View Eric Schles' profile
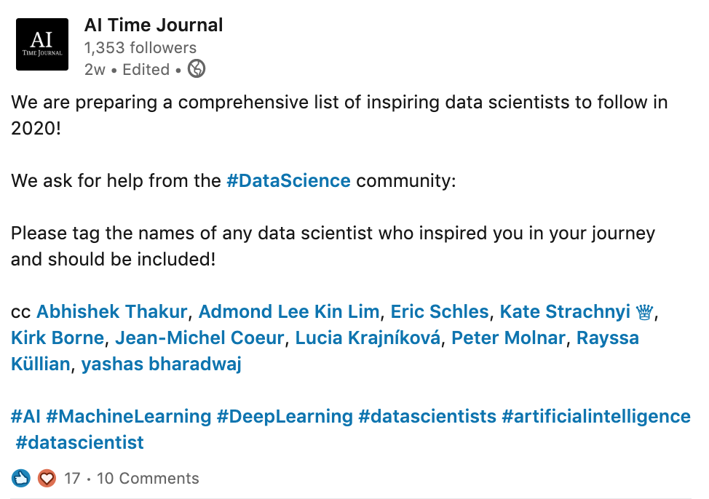The width and height of the screenshot is (709, 499). [x=440, y=312]
